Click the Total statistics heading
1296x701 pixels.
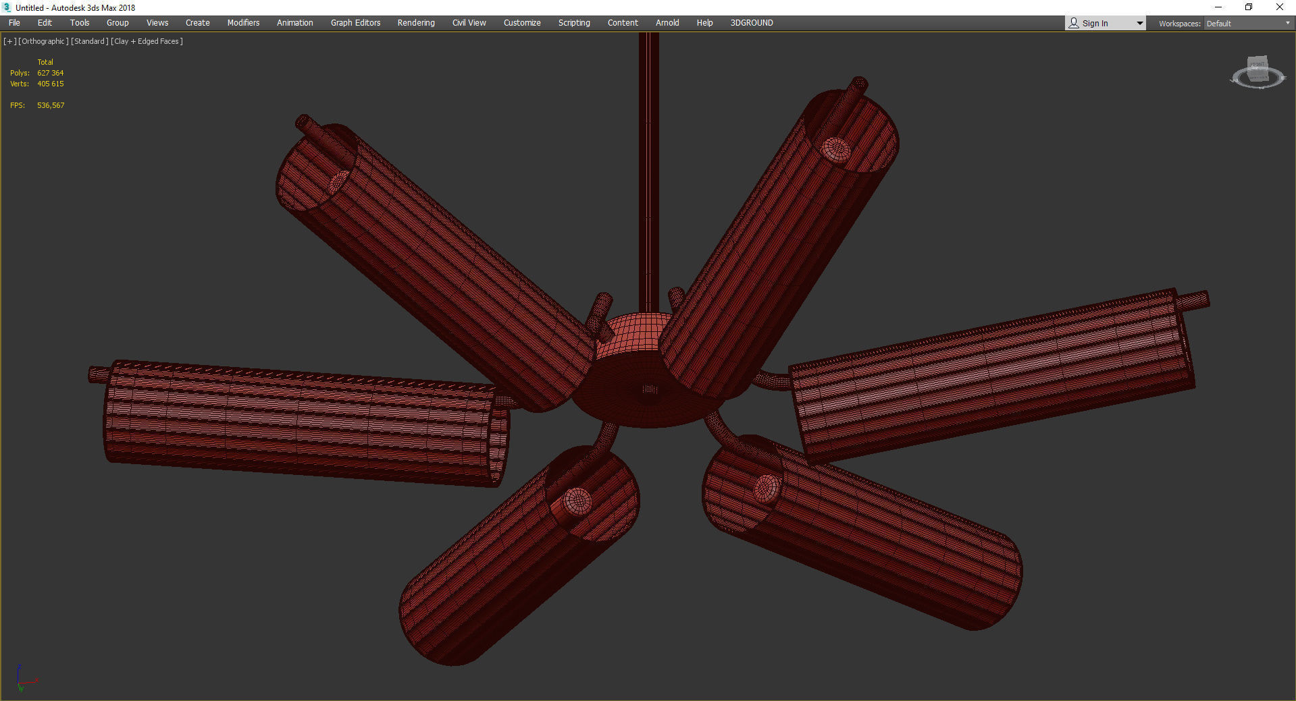(x=45, y=62)
